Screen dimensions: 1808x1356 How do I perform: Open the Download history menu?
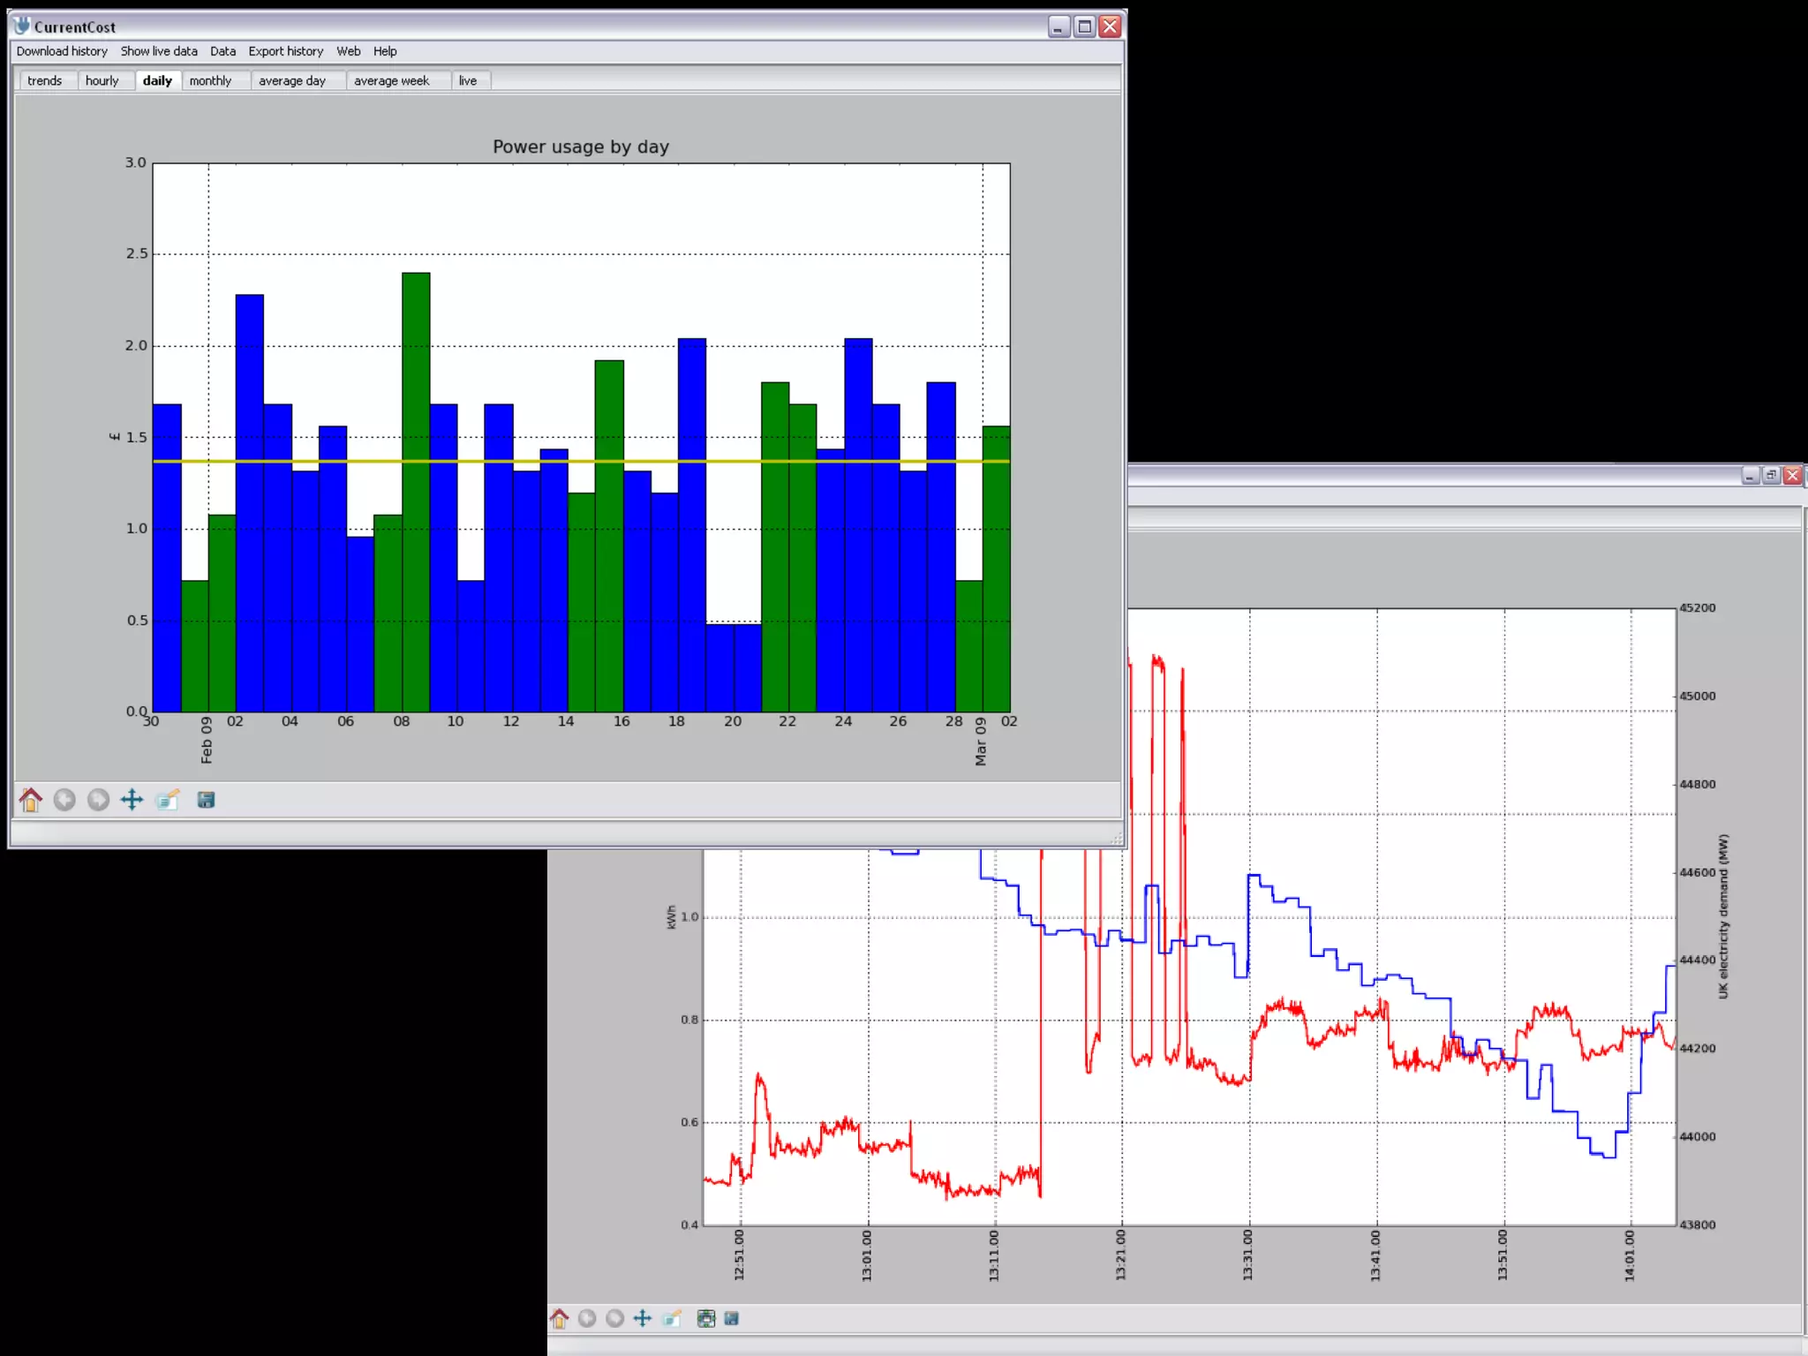(62, 51)
